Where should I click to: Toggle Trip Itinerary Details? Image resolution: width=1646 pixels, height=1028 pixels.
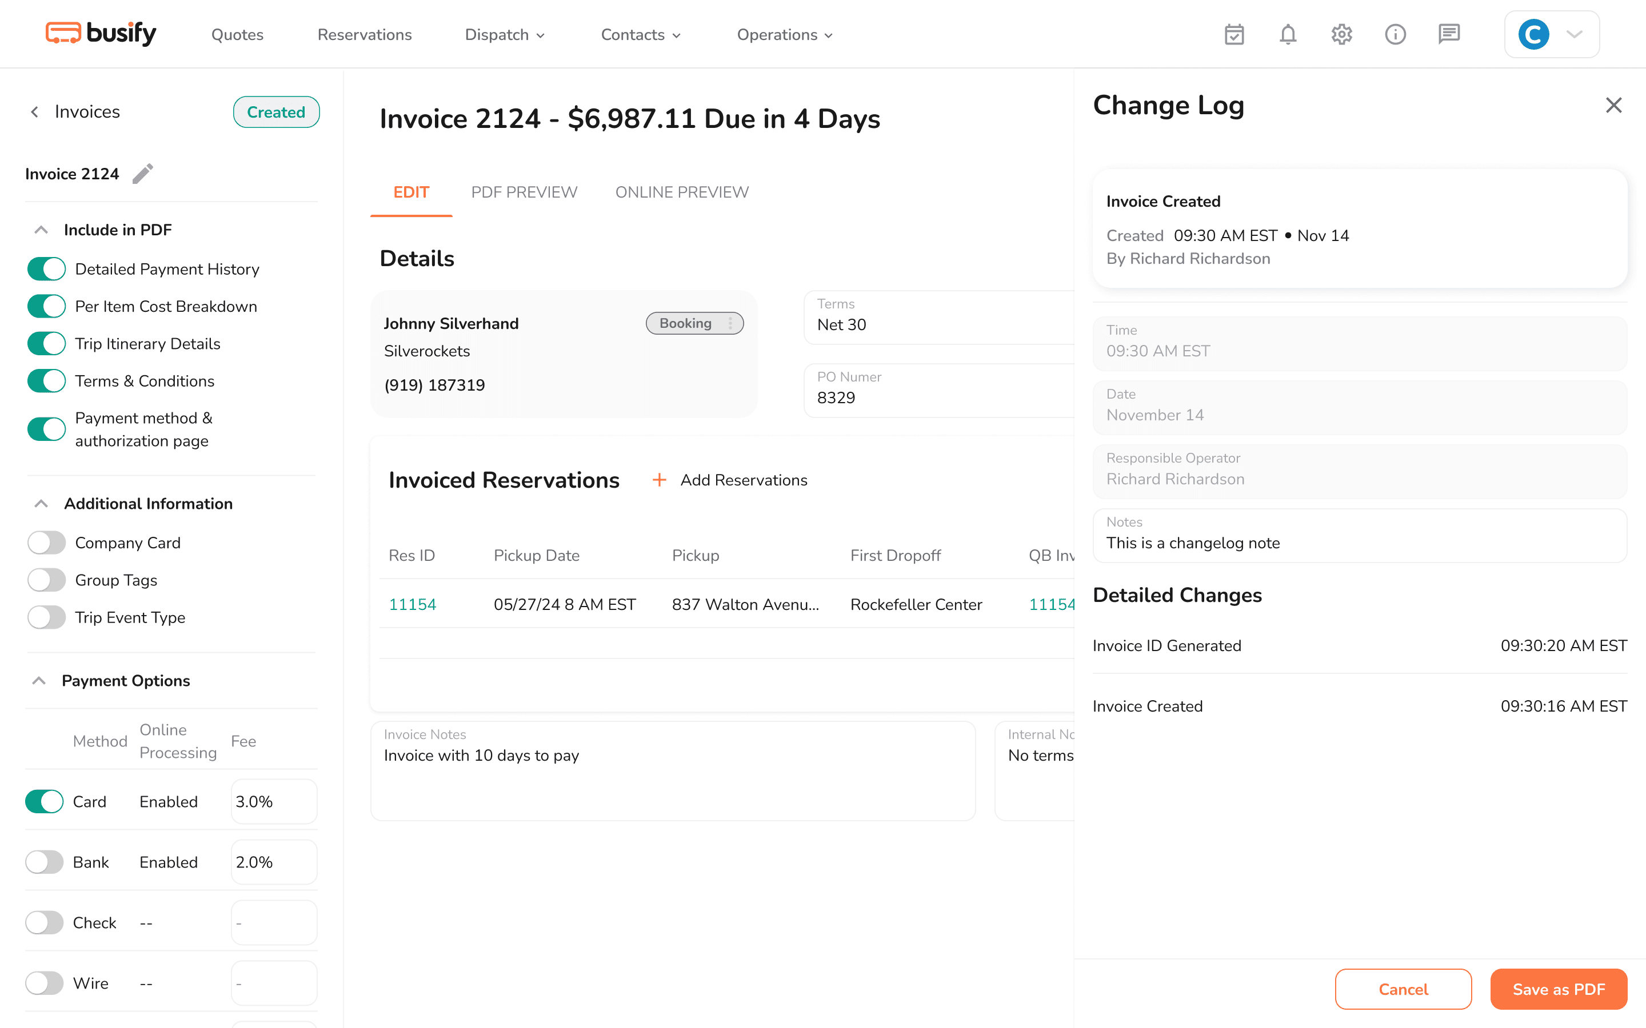point(46,343)
